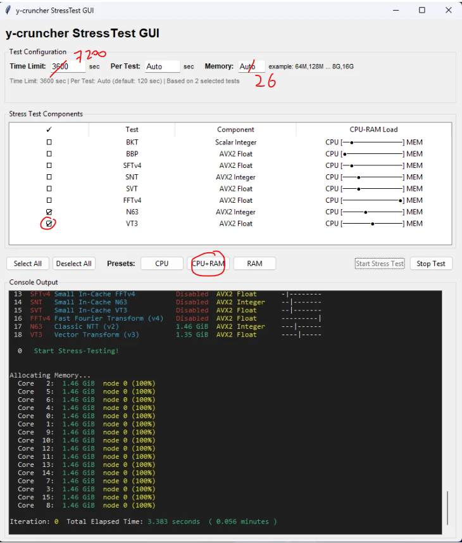This screenshot has height=543, width=462.
Task: Click the feather app icon in title bar
Action: [x=8, y=10]
